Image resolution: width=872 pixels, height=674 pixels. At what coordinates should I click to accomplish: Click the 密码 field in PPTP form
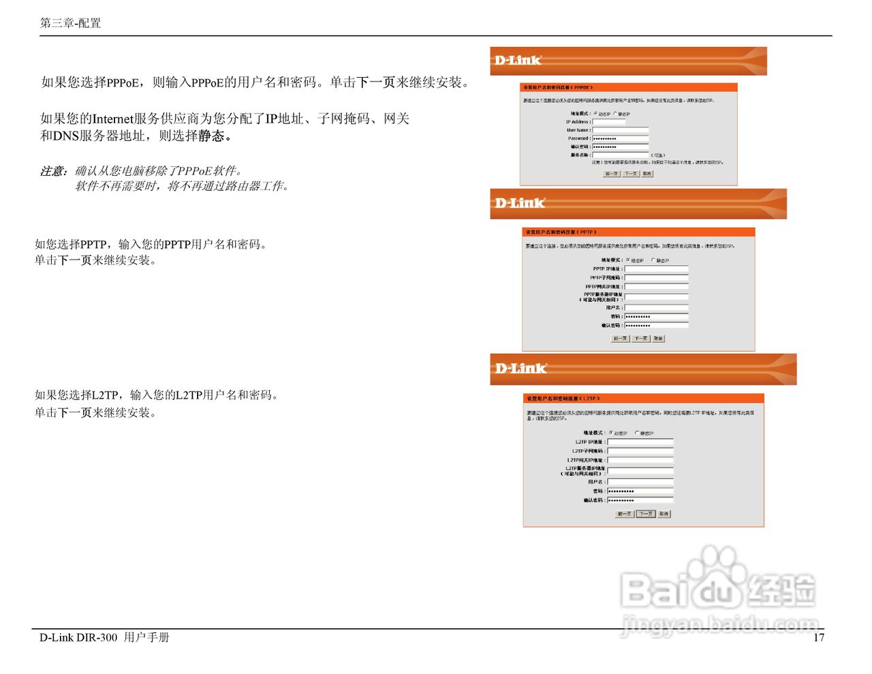[x=657, y=317]
